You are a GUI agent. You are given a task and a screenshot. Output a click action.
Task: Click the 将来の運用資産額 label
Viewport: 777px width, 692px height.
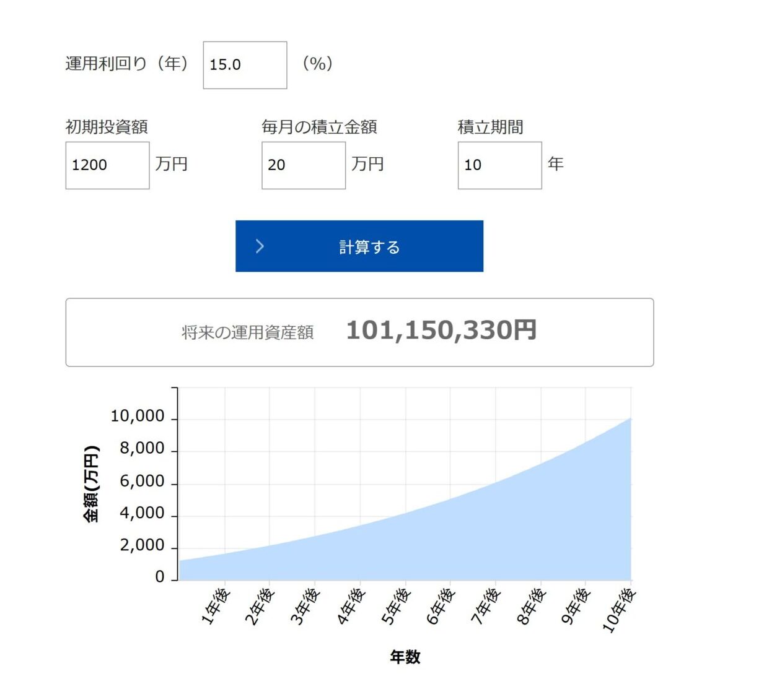click(247, 332)
